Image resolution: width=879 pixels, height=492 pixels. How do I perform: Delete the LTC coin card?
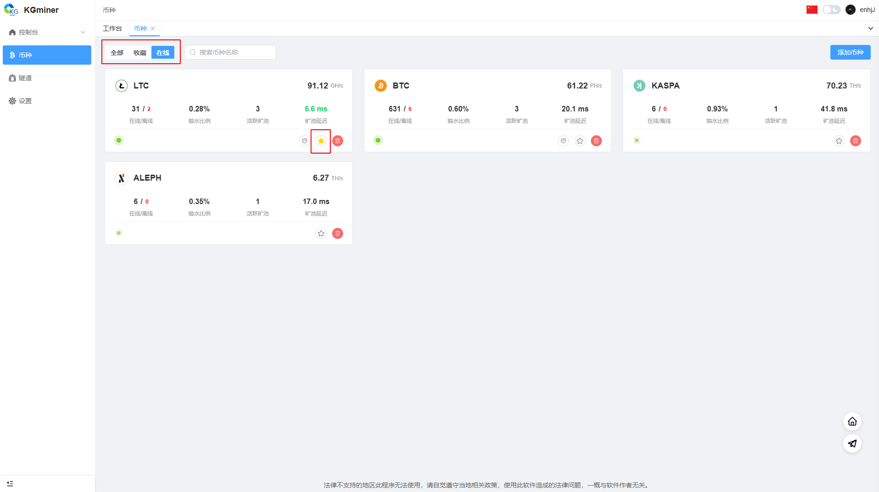337,141
